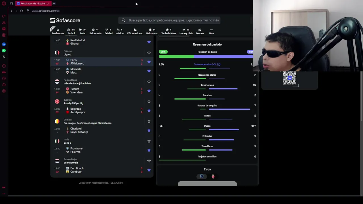Open the Pro League, Conference League Eliminatorias link
Viewport: 363px width, 204px height.
[x=87, y=123]
